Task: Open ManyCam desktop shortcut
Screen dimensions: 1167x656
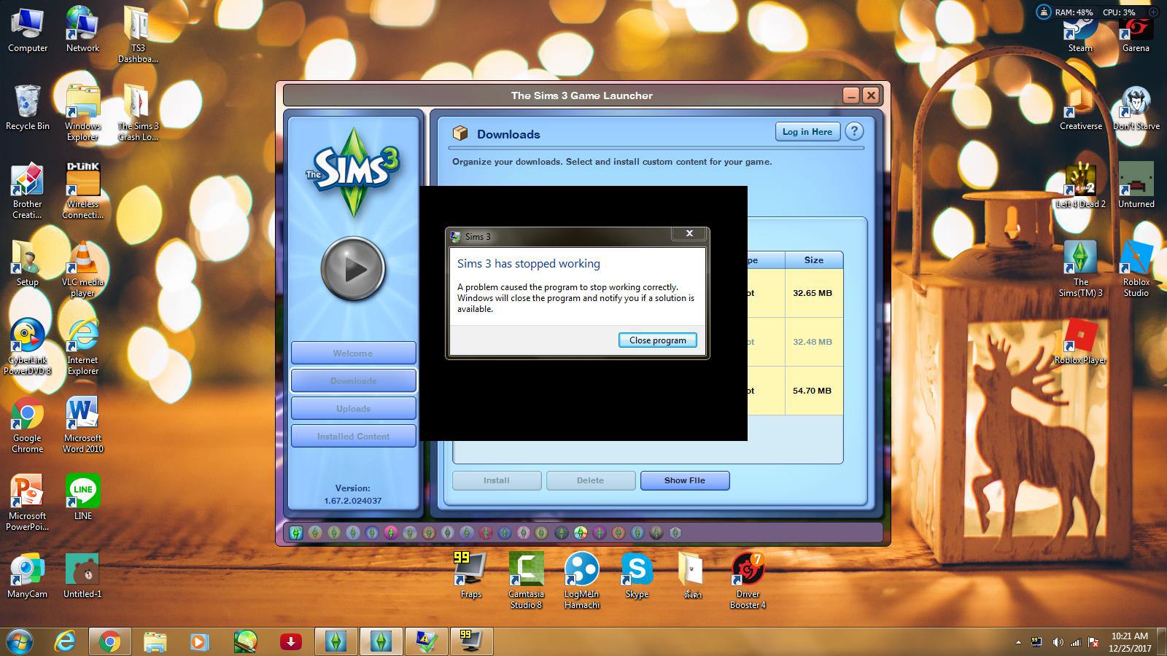Action: [28, 576]
